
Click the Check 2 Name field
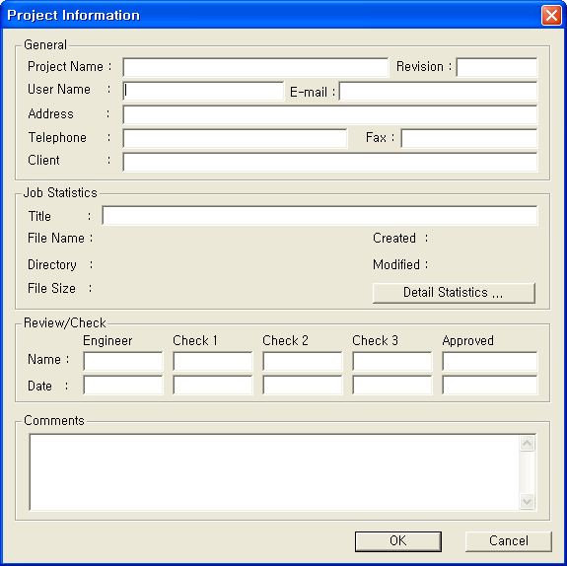pos(303,361)
